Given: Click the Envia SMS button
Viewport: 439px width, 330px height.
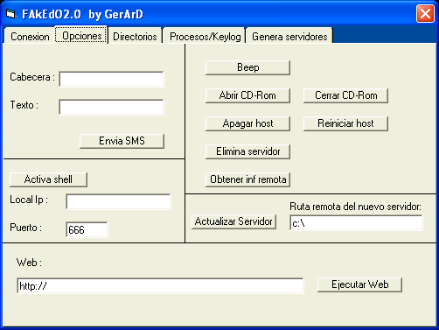Looking at the screenshot, I should pos(122,141).
